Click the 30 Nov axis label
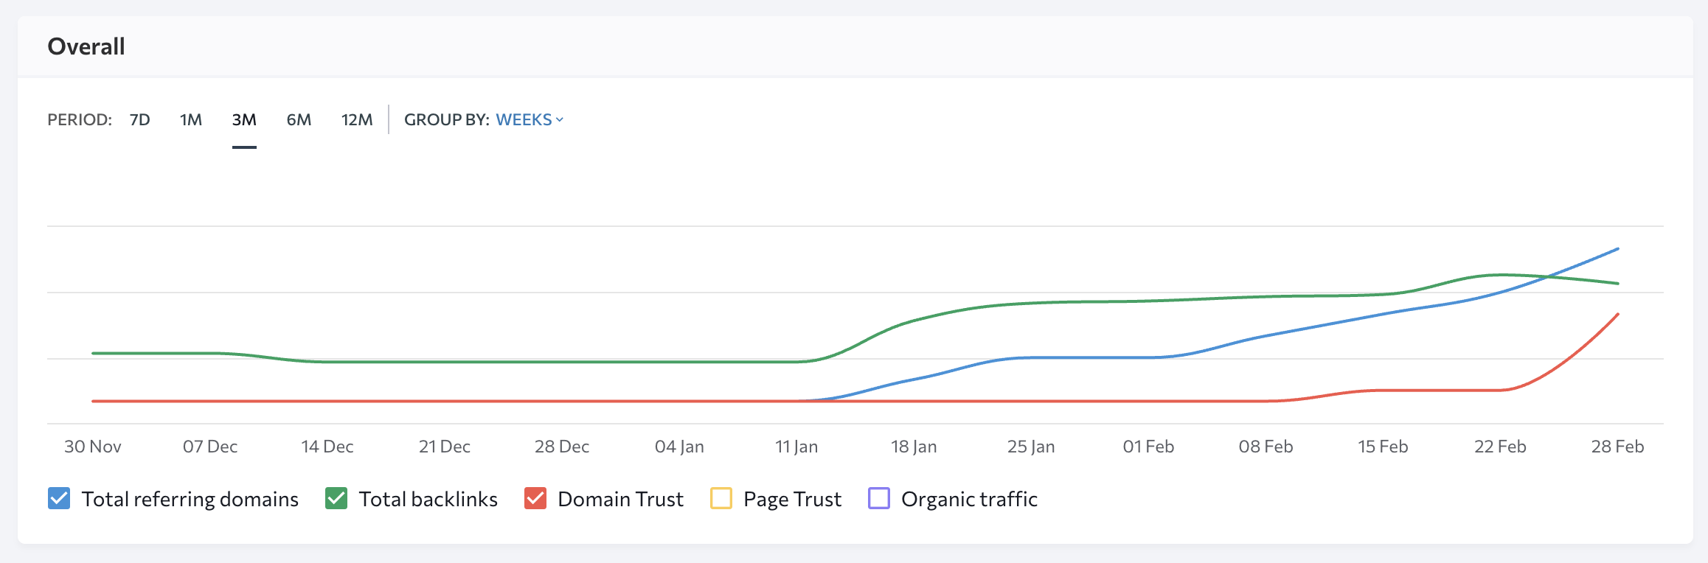This screenshot has height=563, width=1708. [x=93, y=447]
